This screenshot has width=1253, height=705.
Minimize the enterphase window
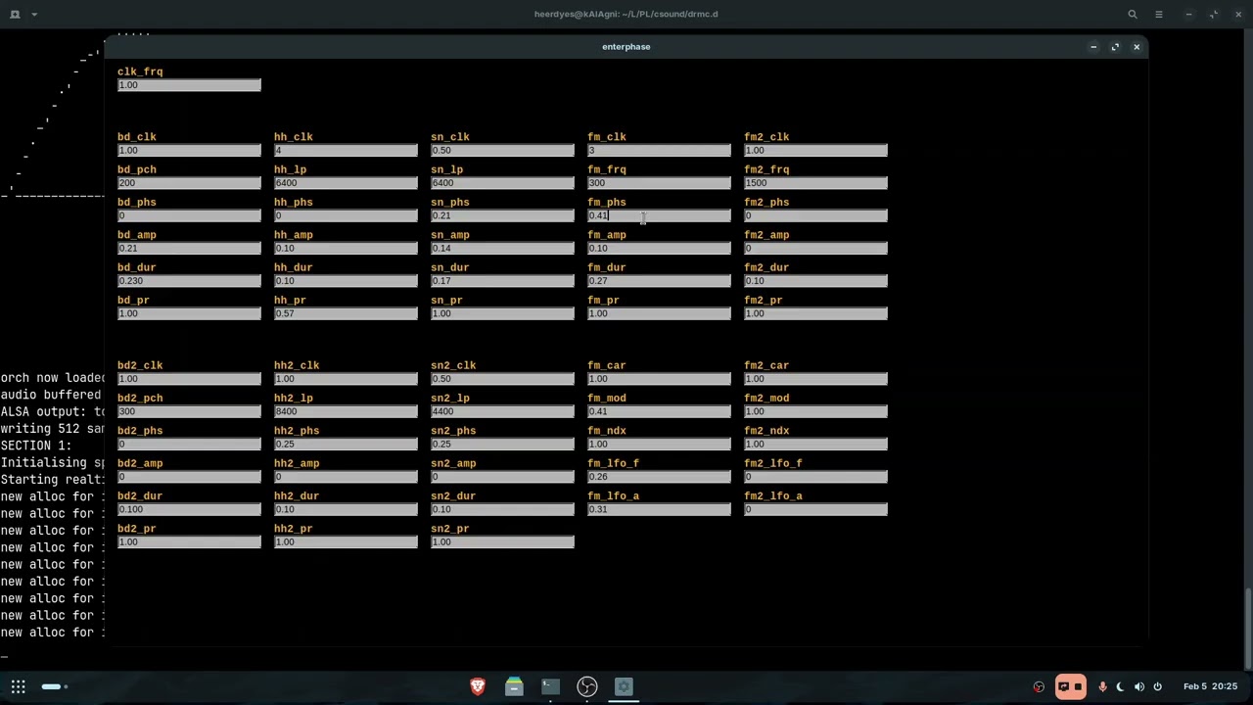point(1093,47)
